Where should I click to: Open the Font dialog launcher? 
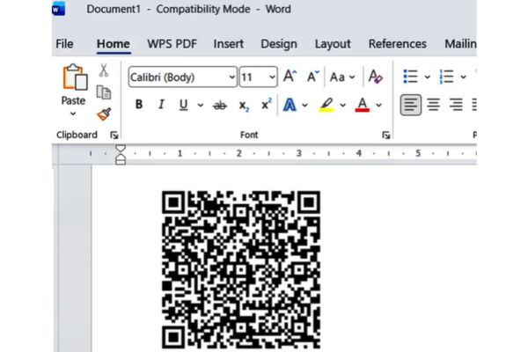386,135
